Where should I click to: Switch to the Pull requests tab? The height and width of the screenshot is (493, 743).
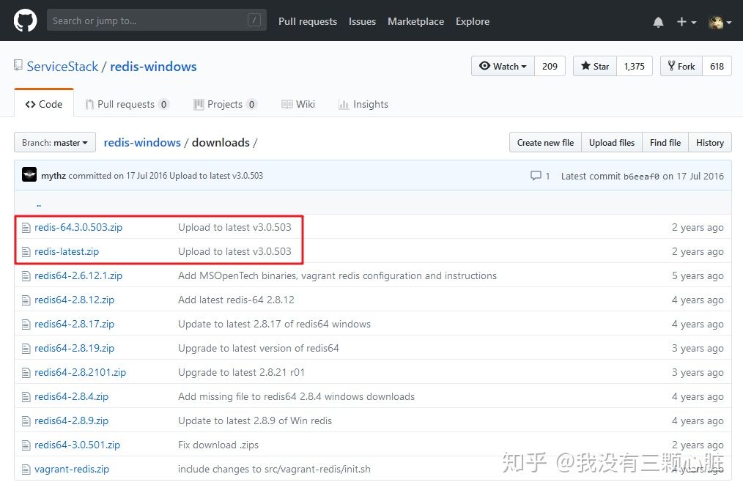(127, 104)
